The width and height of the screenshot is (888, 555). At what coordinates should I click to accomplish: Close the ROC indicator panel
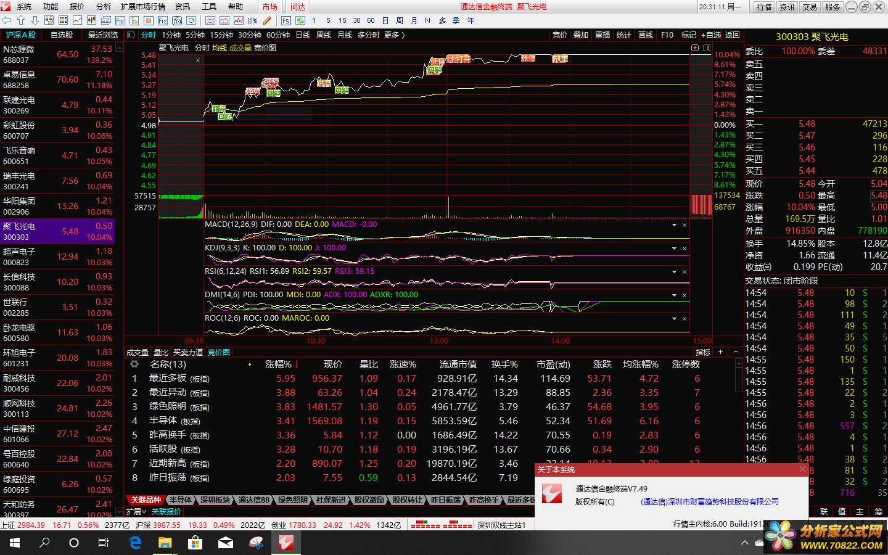pos(684,318)
